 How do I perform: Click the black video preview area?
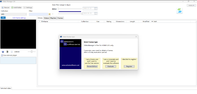[18, 34]
